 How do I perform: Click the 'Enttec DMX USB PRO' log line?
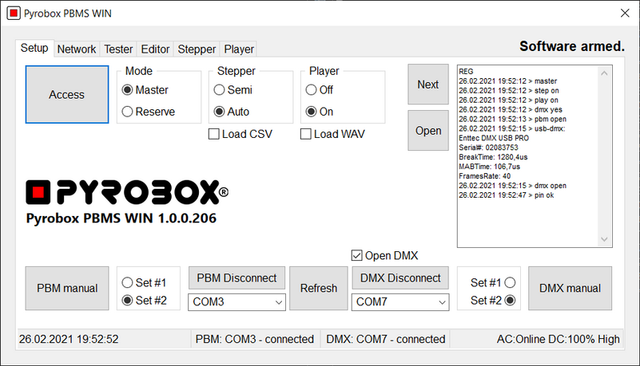pos(494,138)
